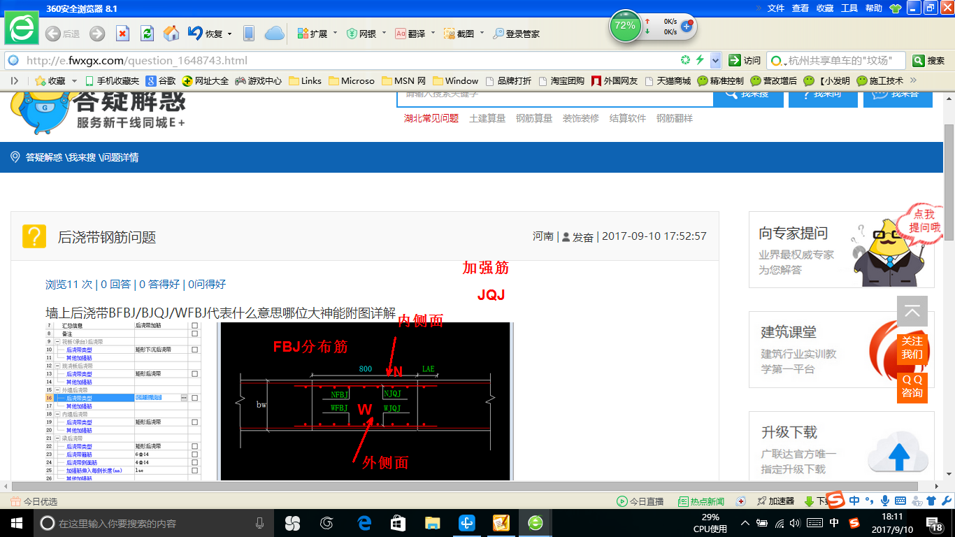The image size is (955, 537).
Task: Open Windows Store from the taskbar
Action: [x=398, y=523]
